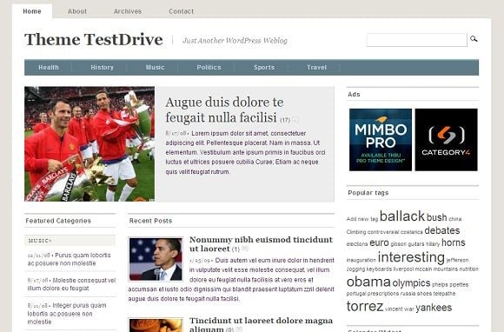Select the History category

(103, 67)
